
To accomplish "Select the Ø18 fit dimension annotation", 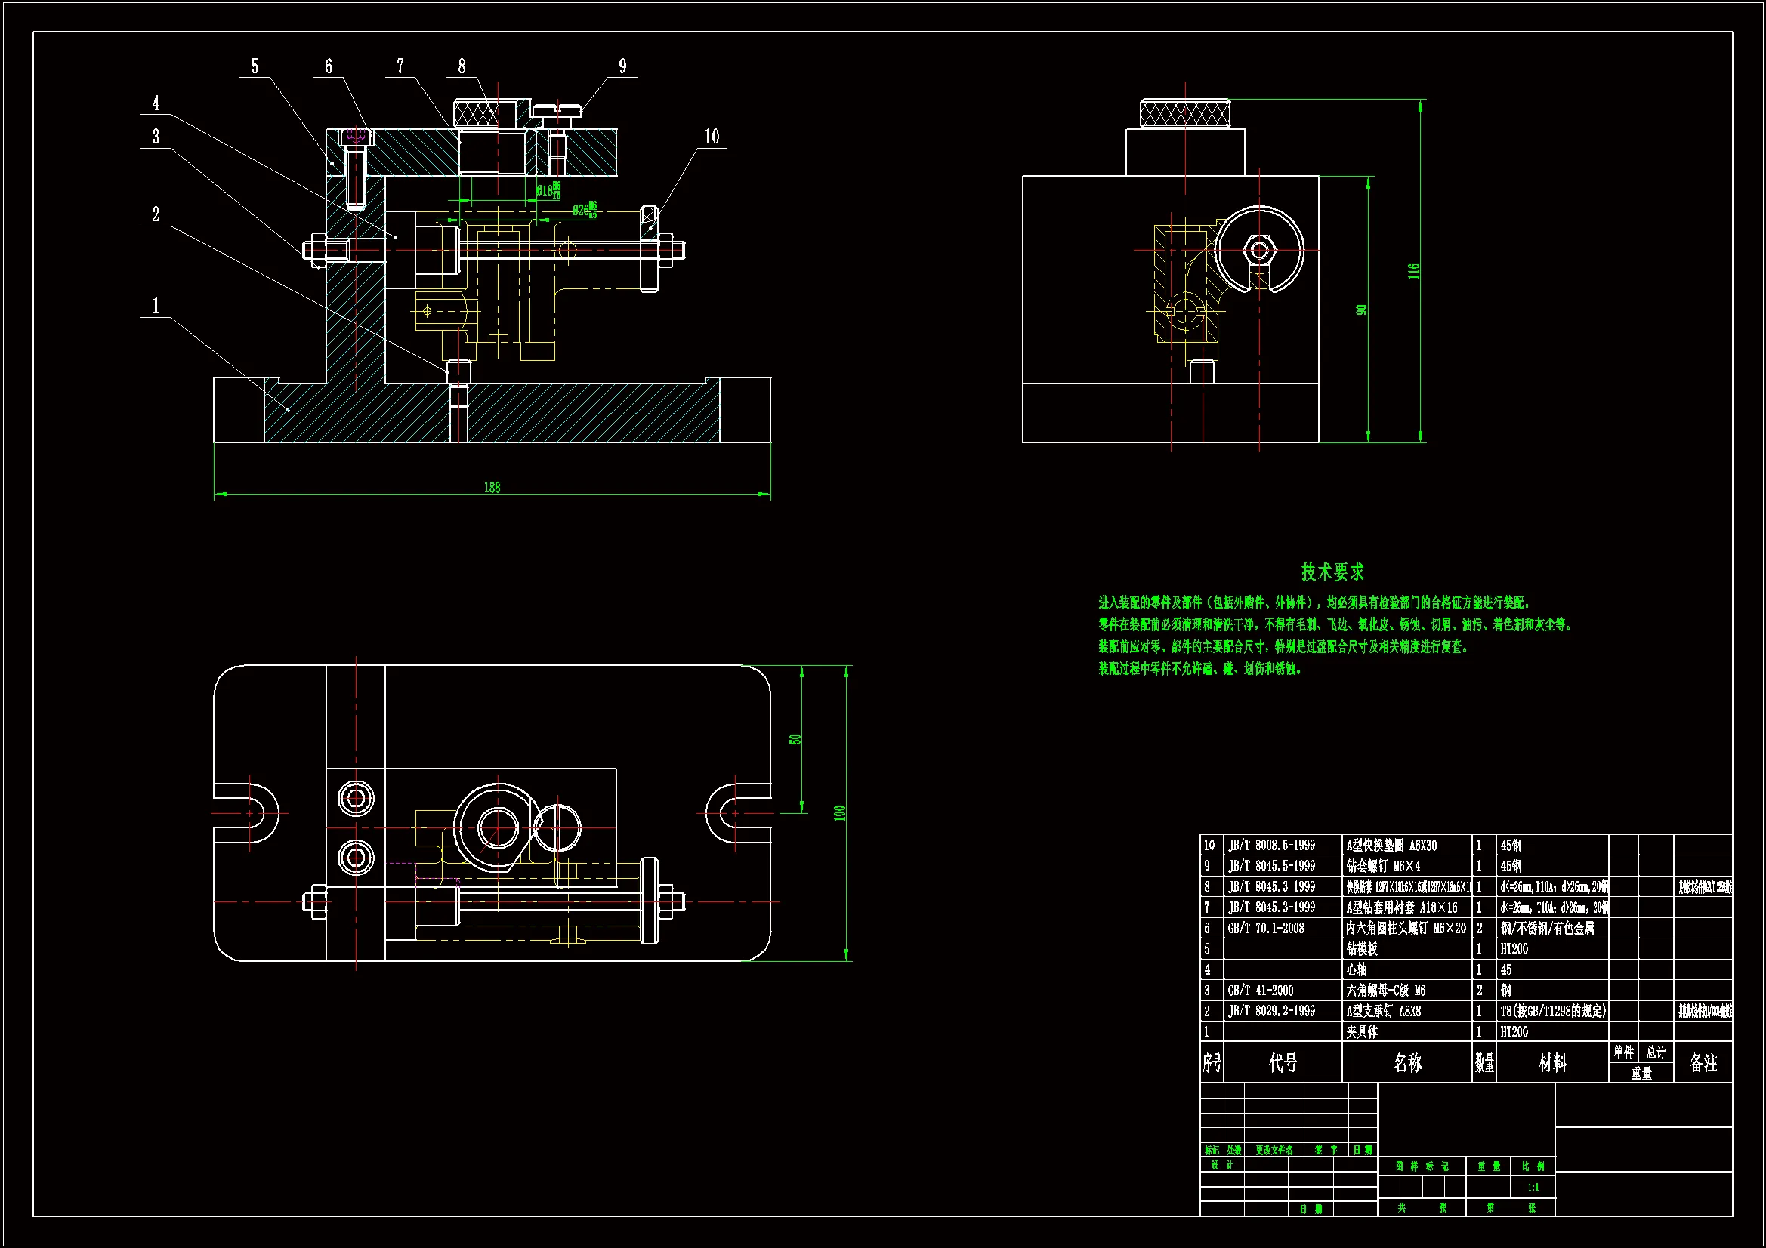I will tap(548, 190).
